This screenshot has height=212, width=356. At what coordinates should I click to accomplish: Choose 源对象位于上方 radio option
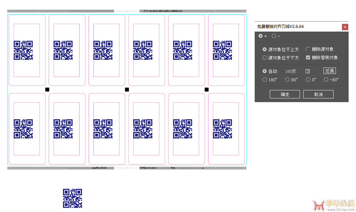click(x=265, y=49)
